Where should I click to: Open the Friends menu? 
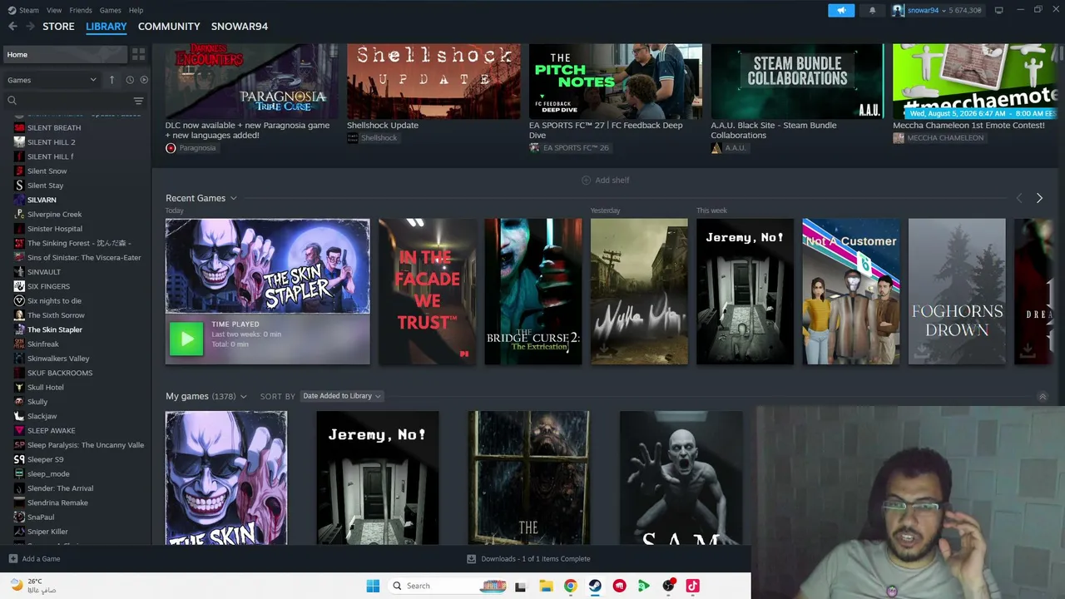tap(81, 10)
